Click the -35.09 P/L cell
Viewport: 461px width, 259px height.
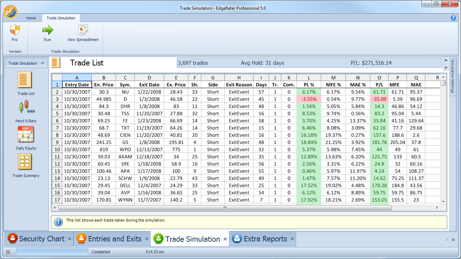click(379, 99)
